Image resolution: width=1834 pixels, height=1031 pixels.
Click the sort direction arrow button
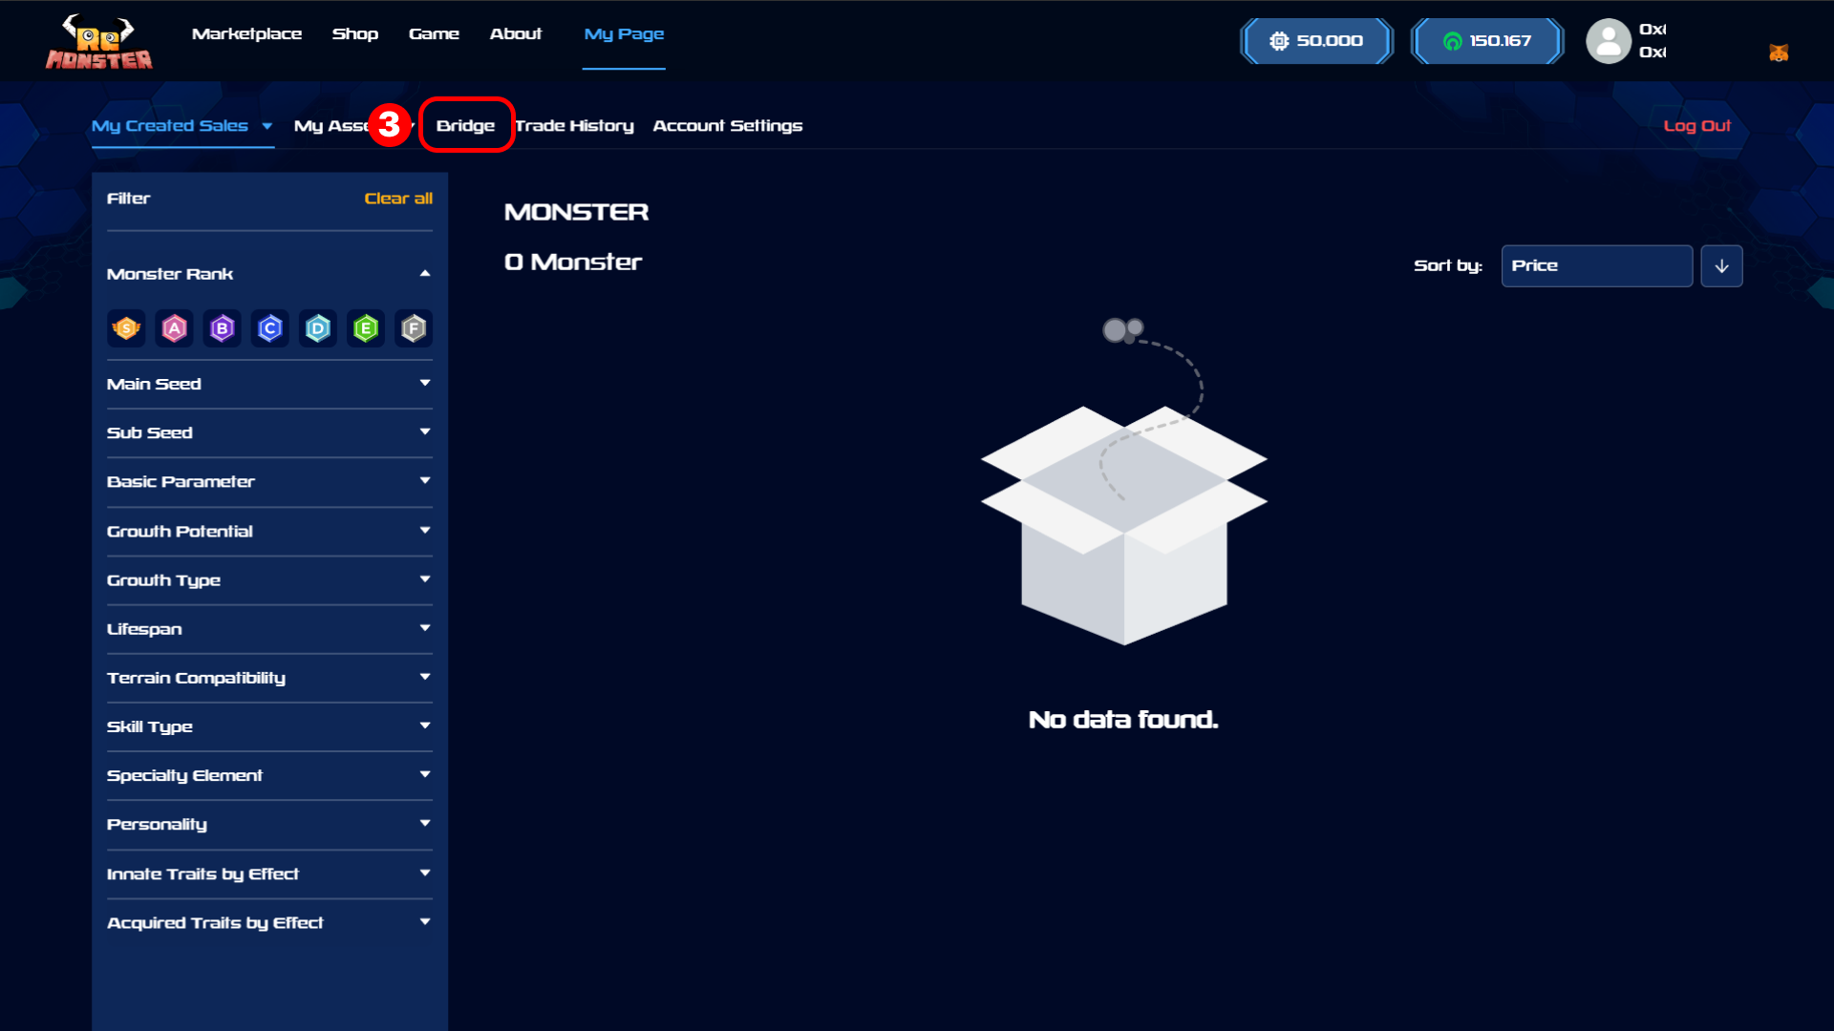[1721, 266]
